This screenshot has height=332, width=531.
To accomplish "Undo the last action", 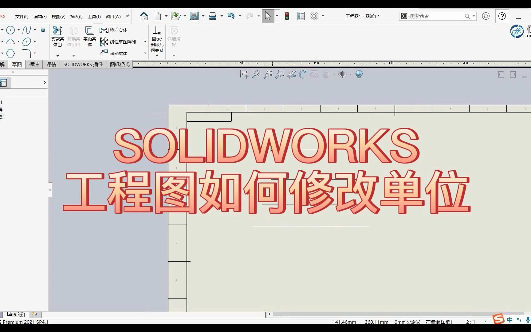I will coord(231,16).
